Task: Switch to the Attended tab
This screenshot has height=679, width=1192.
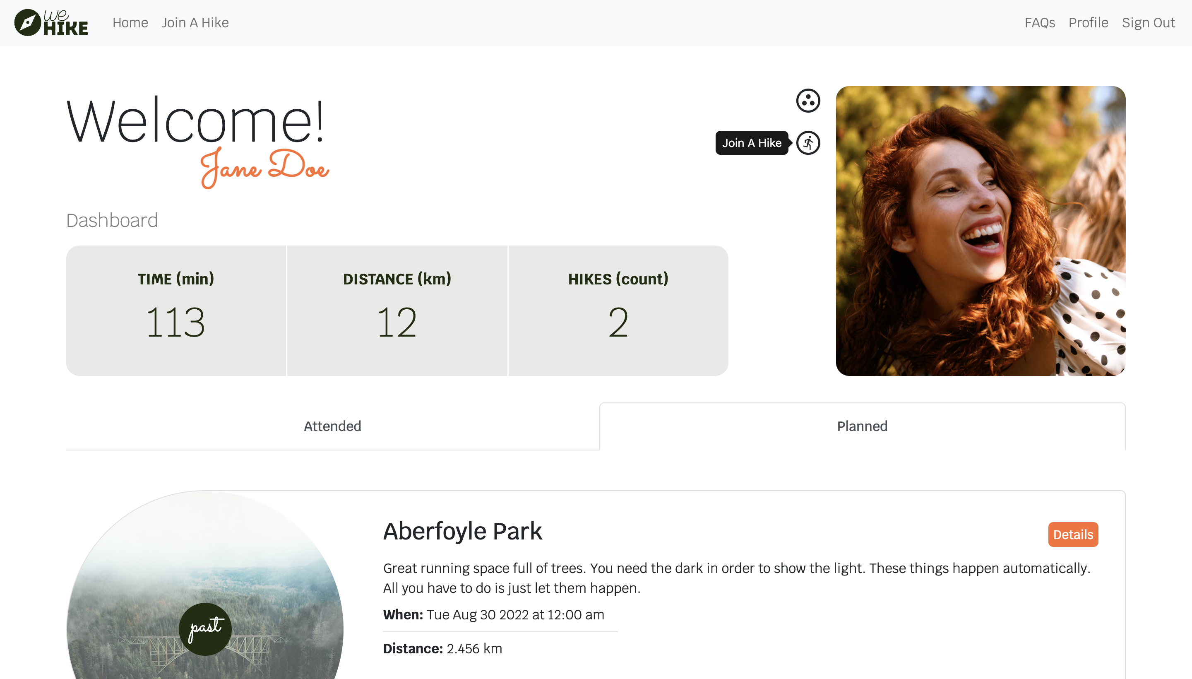Action: point(332,426)
